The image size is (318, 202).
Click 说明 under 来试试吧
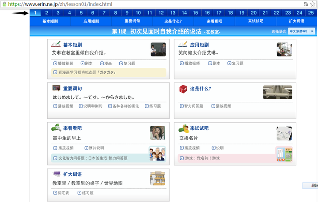(218, 148)
